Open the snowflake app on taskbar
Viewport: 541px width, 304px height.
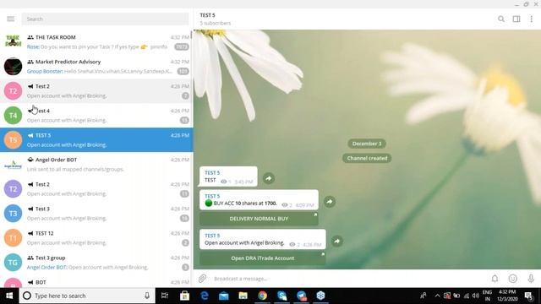[x=320, y=296]
